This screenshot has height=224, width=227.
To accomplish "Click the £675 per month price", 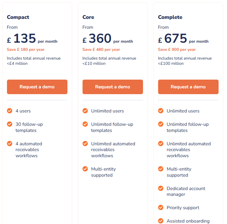I will tap(183, 39).
